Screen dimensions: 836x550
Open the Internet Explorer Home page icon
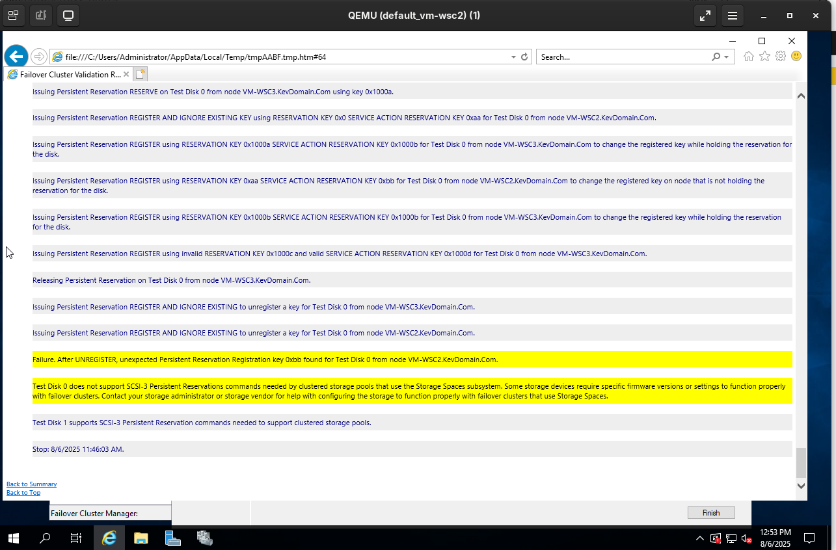[x=748, y=57]
